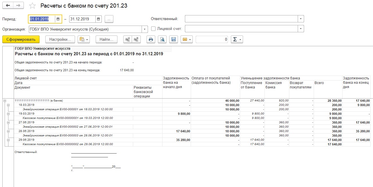This screenshot has width=373, height=187.
Task: Open email dropdown arrow beside envelope icon
Action: [x=190, y=39]
